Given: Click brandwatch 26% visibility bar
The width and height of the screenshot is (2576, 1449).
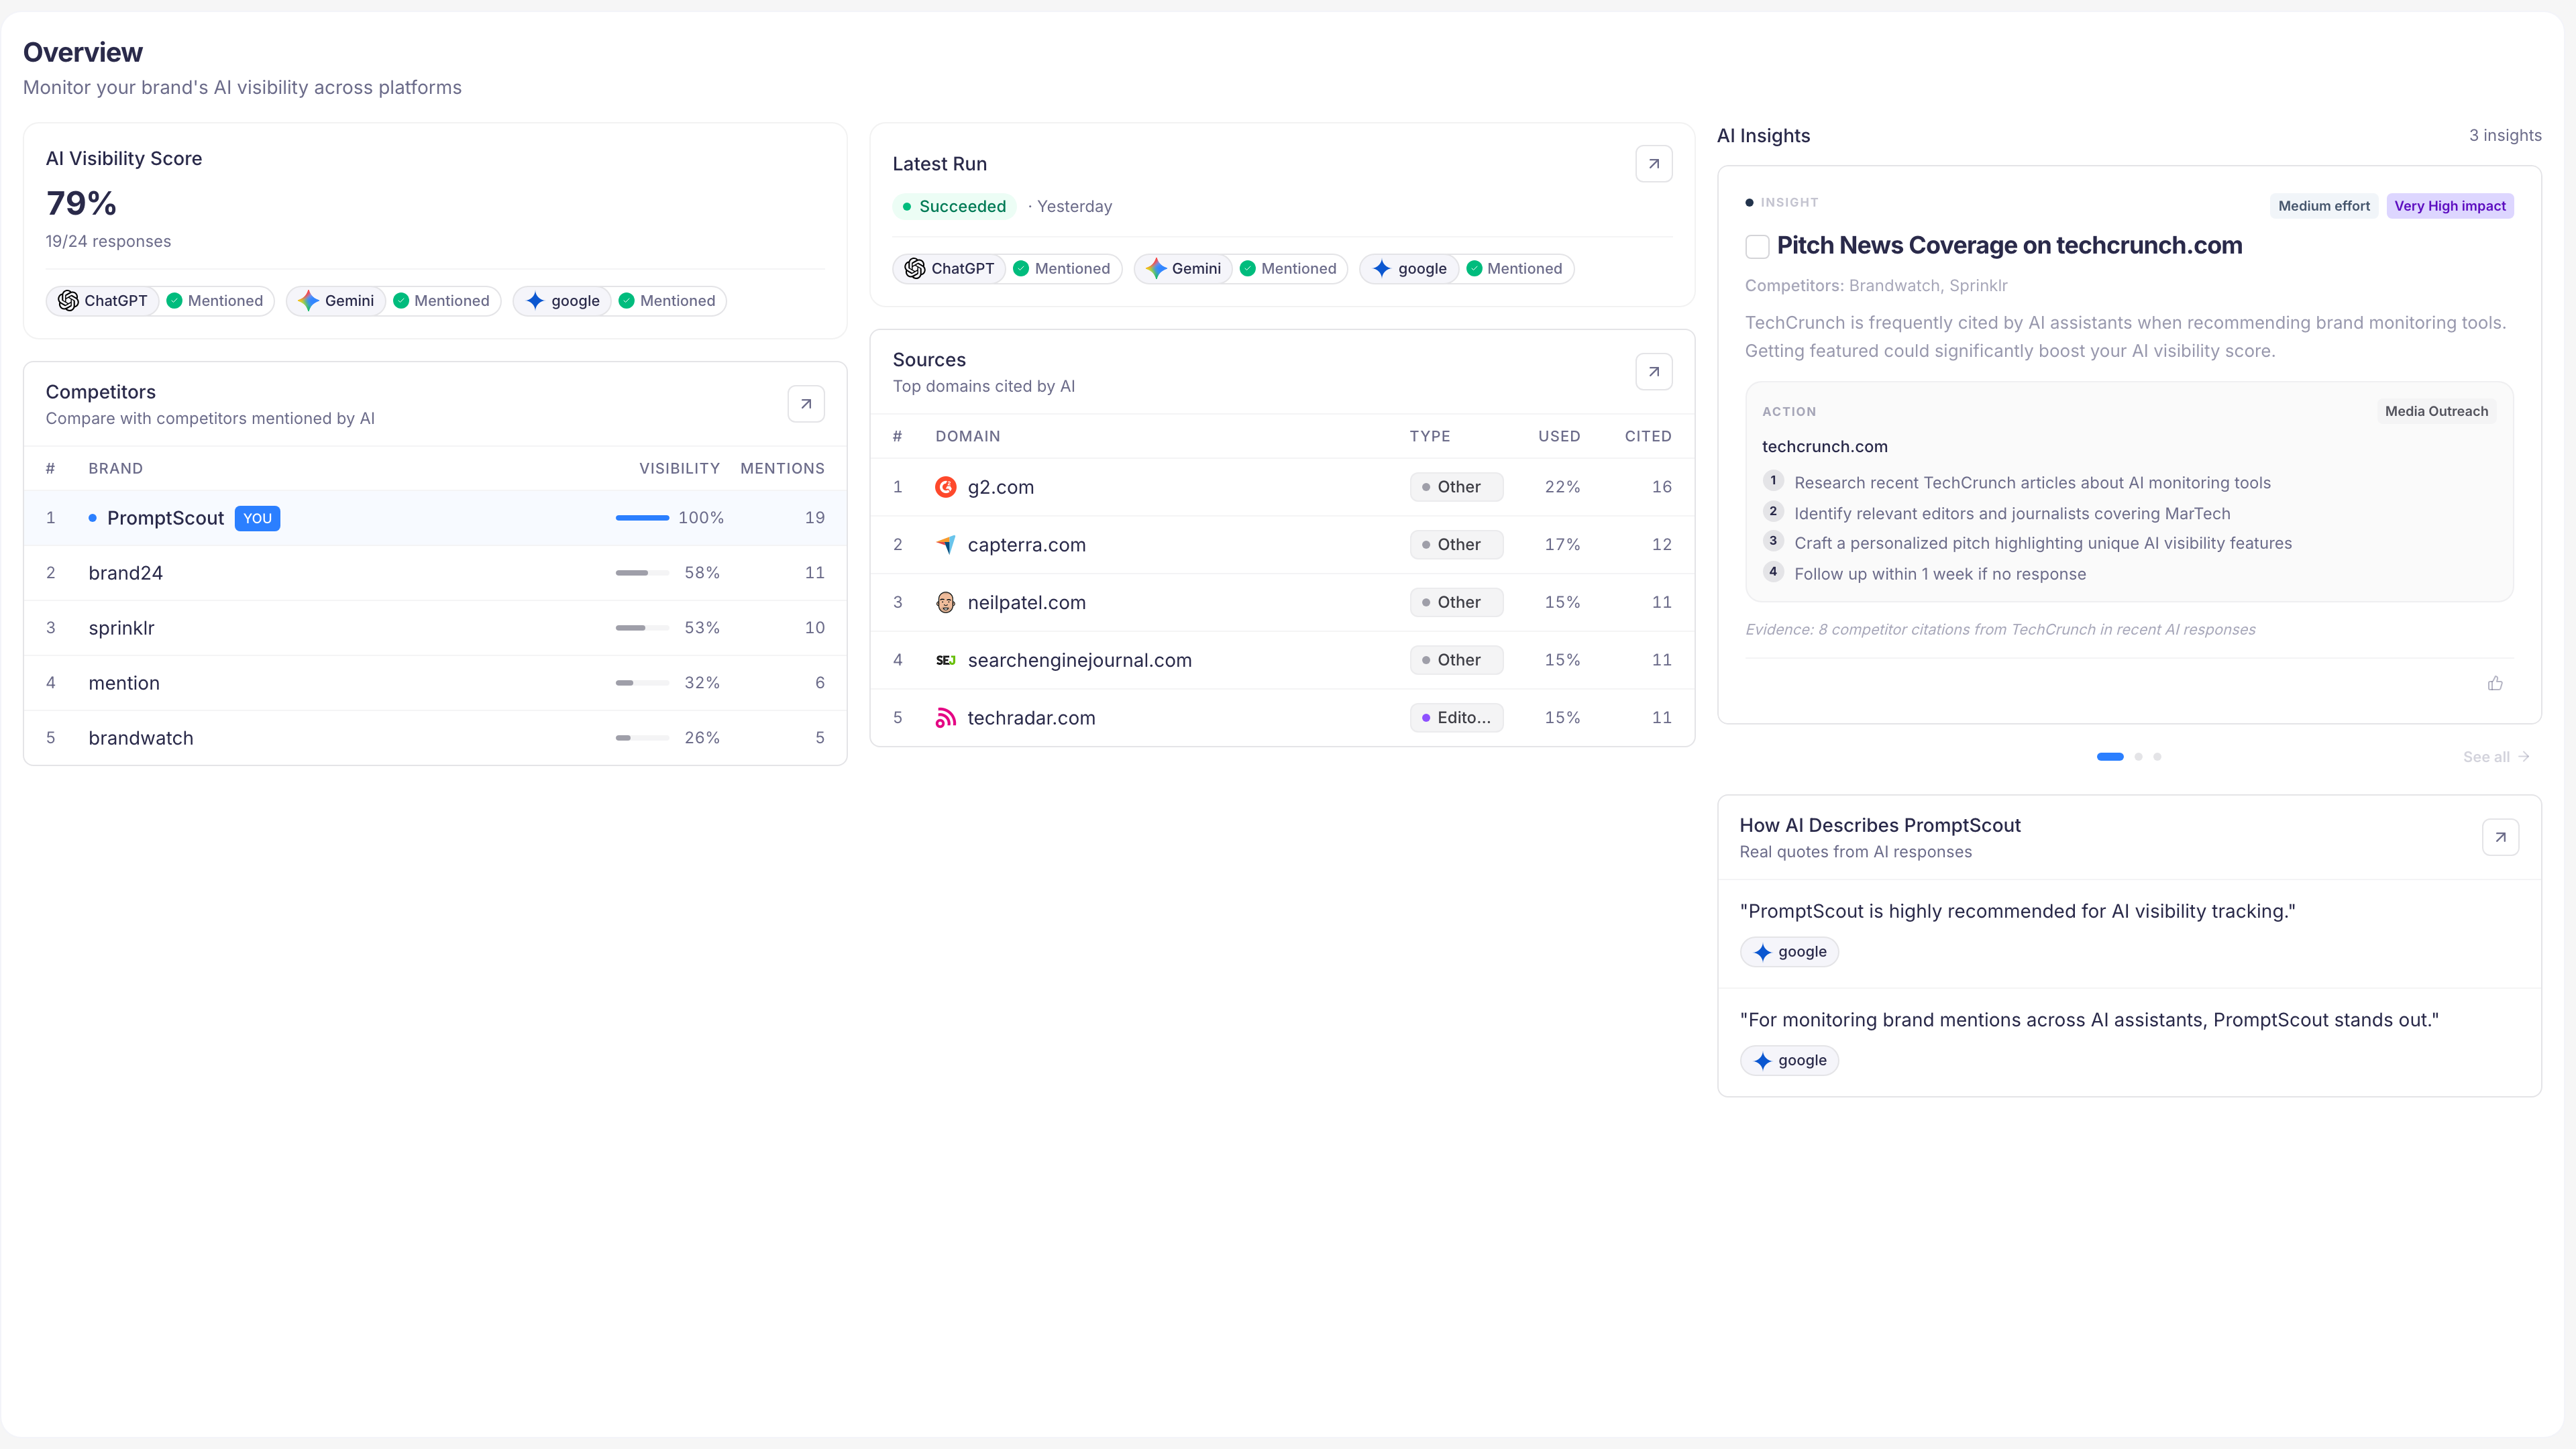Looking at the screenshot, I should pyautogui.click(x=642, y=738).
